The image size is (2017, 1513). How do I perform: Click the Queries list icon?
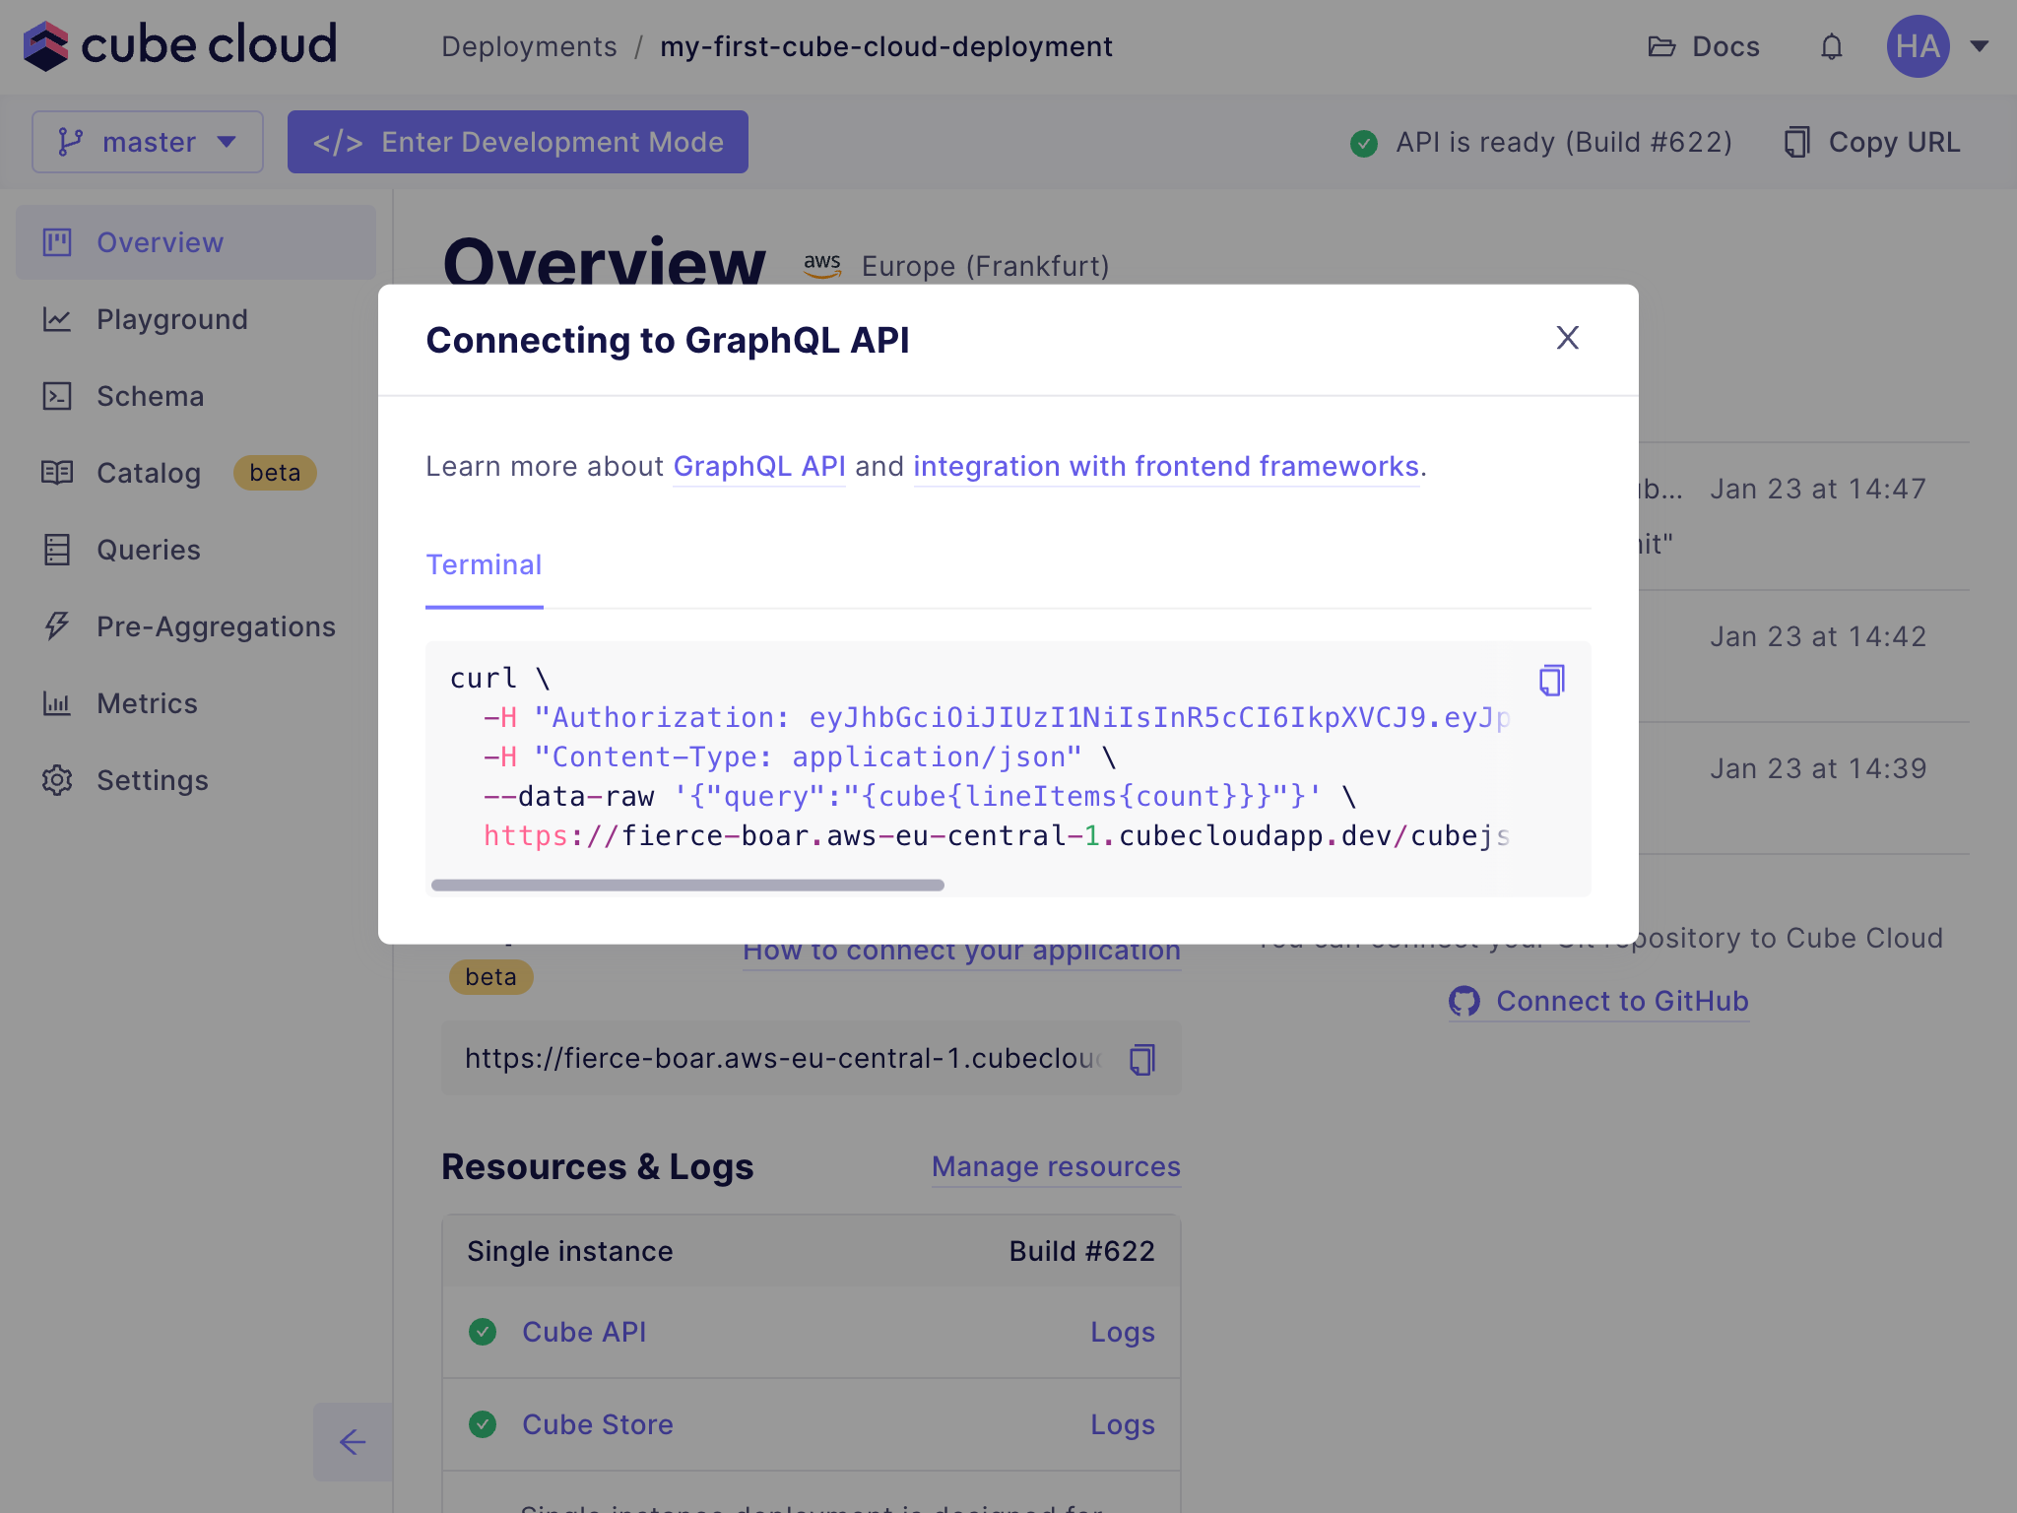[57, 550]
